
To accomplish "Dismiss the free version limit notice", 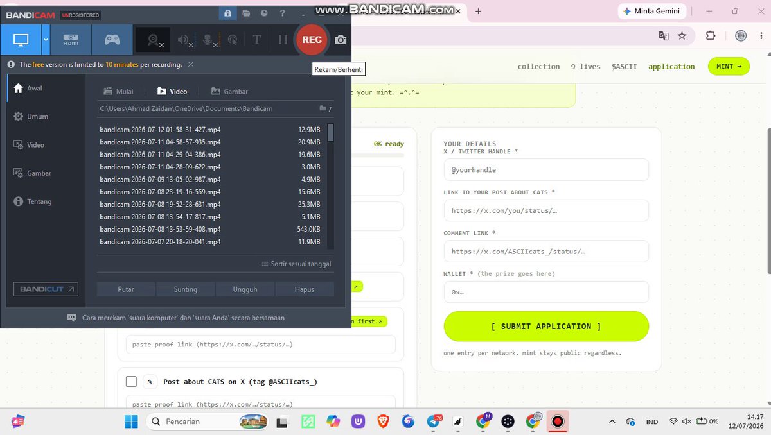I will [191, 64].
